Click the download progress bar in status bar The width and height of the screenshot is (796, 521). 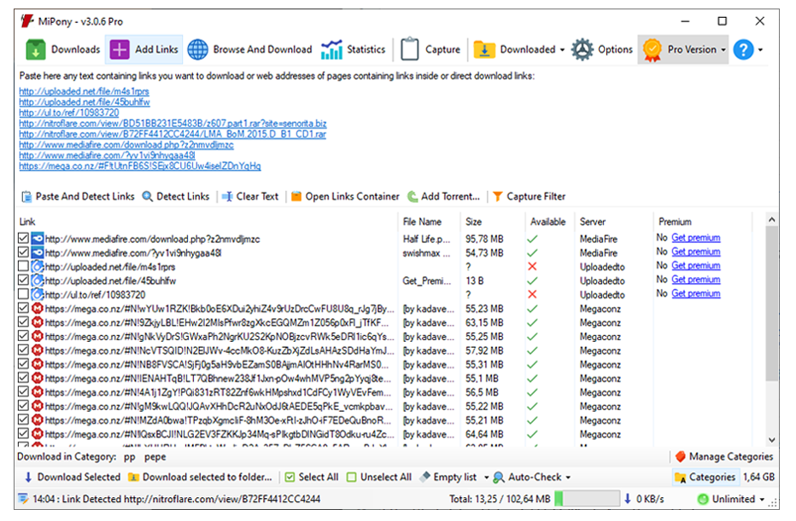pos(587,499)
